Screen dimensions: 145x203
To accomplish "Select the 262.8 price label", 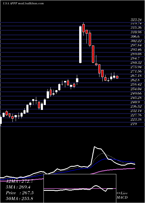I will [135, 80].
